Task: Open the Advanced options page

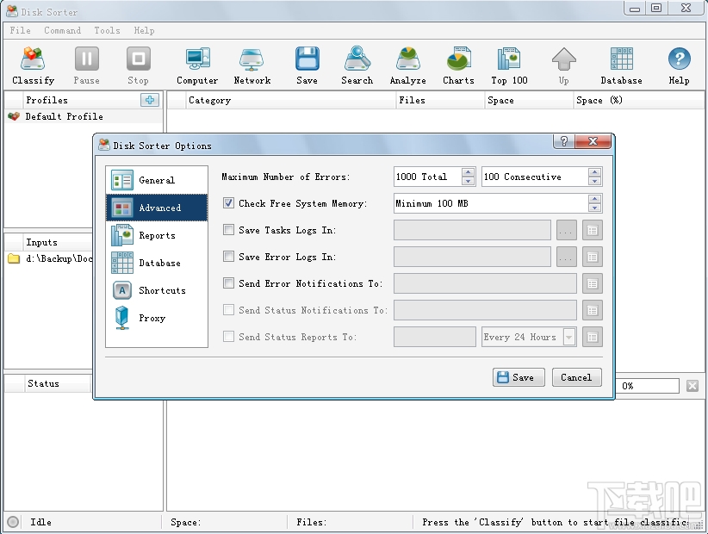Action: [157, 208]
